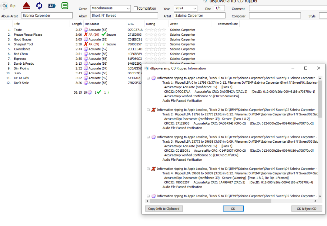
Task: Set star rating for Bed Chem
Action: (155, 54)
